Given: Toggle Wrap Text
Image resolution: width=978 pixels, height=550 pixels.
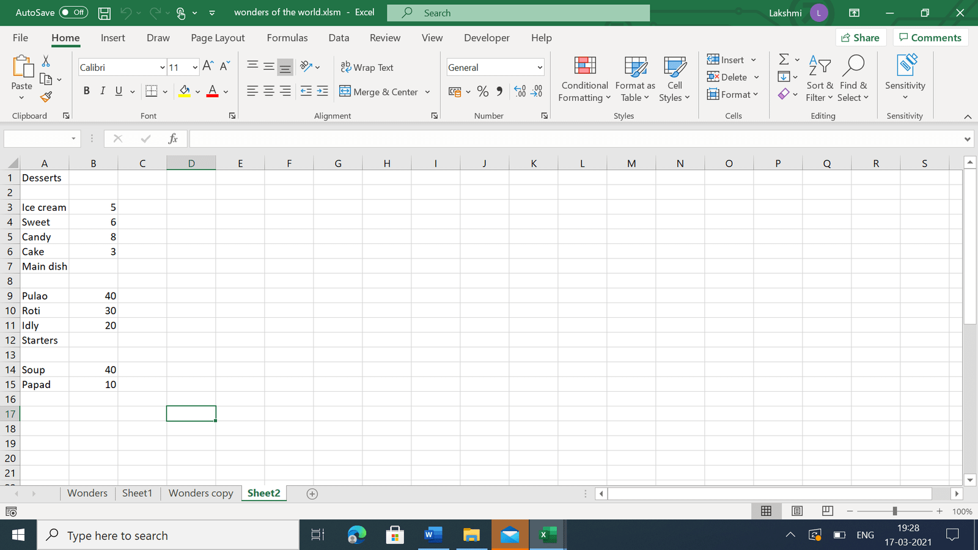Looking at the screenshot, I should click(367, 67).
